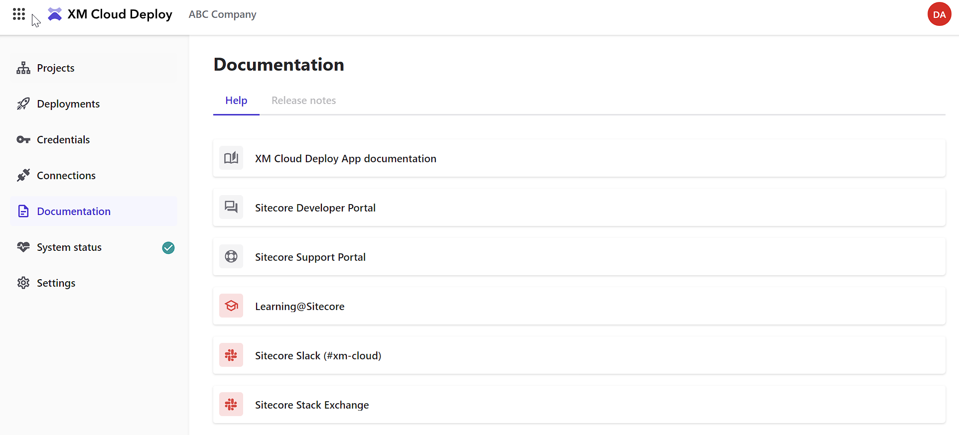This screenshot has height=435, width=959.
Task: Click the Connections plug icon
Action: pyautogui.click(x=23, y=176)
